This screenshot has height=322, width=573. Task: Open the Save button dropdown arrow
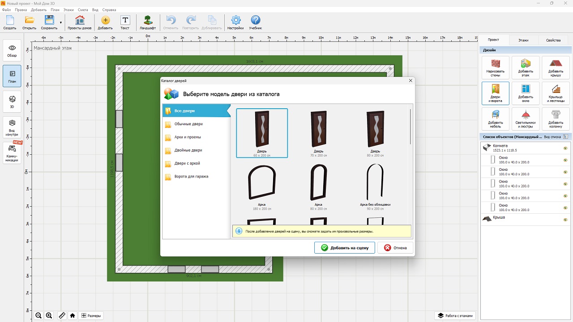pos(61,22)
